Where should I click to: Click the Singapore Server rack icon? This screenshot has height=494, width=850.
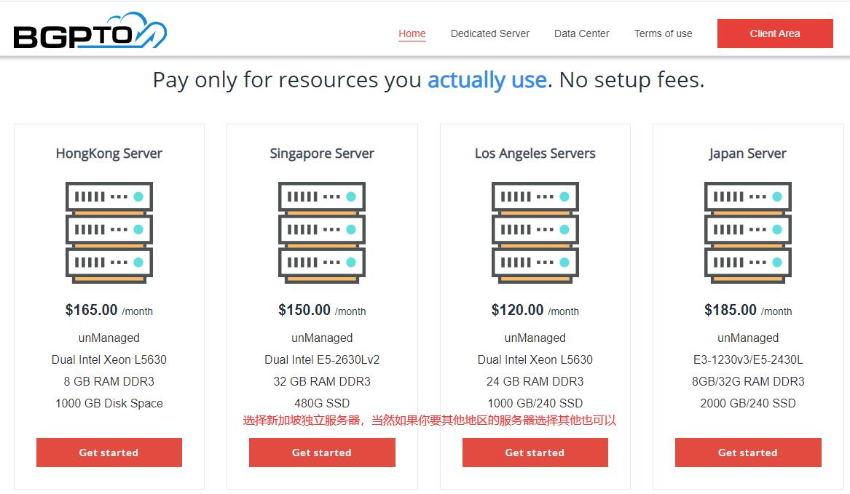click(322, 232)
